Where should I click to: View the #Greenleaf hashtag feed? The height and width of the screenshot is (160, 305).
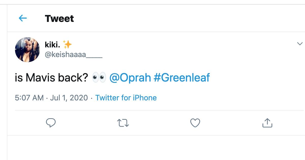coord(182,77)
